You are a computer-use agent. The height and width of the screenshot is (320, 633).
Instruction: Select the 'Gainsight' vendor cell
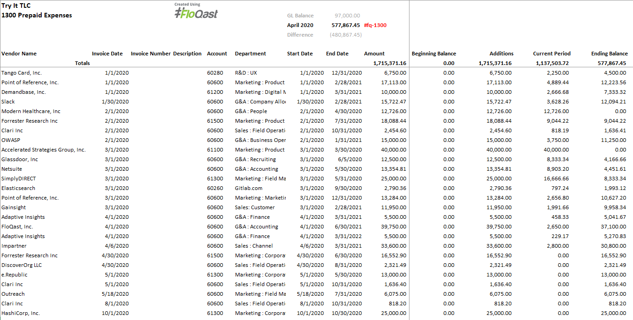tap(14, 207)
